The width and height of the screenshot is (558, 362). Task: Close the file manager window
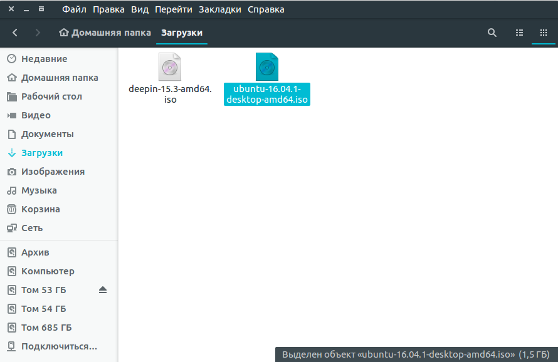11,9
